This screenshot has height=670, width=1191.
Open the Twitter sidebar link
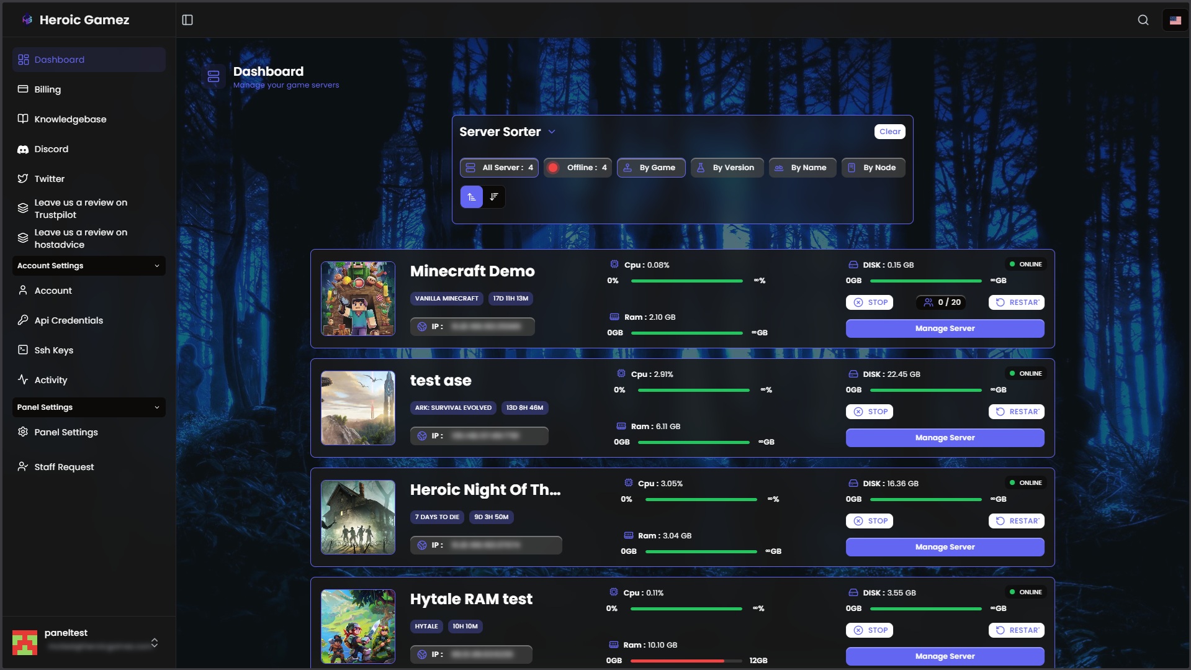[50, 179]
